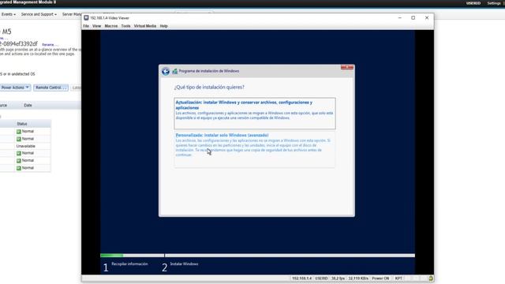Click the fps readout in status bar
505x284 pixels.
pos(338,278)
